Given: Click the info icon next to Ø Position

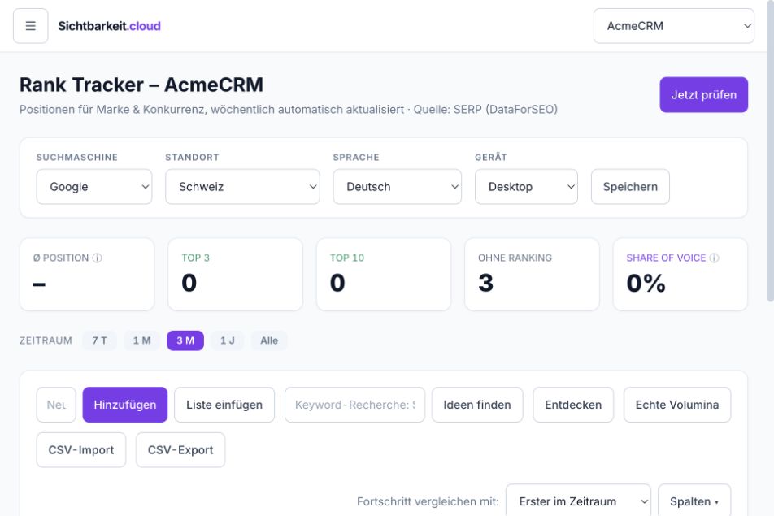Looking at the screenshot, I should click(x=98, y=258).
